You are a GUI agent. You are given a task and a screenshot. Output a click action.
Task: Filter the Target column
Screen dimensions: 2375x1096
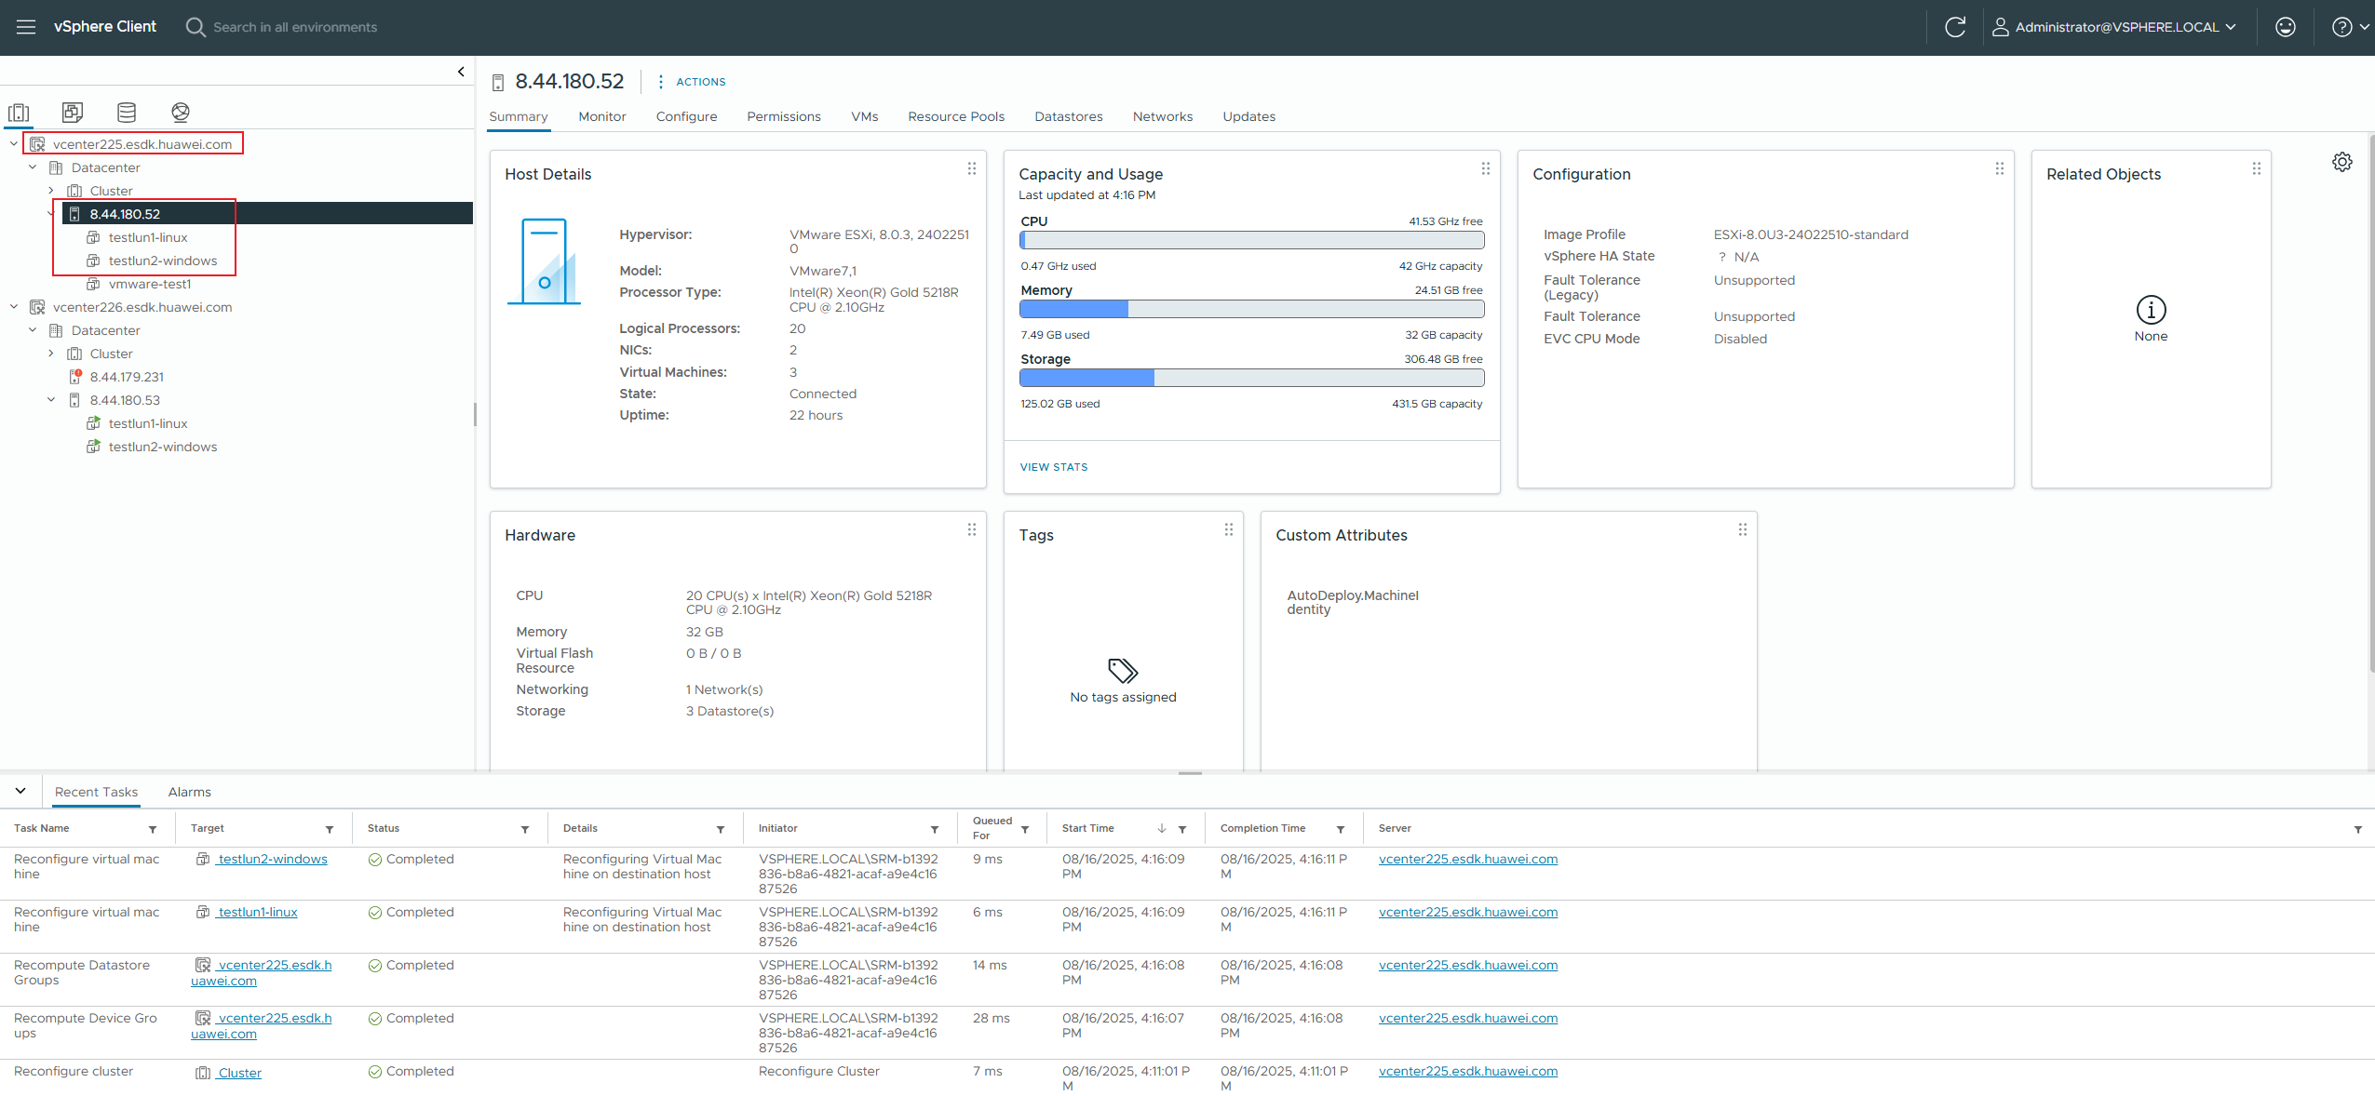(330, 829)
